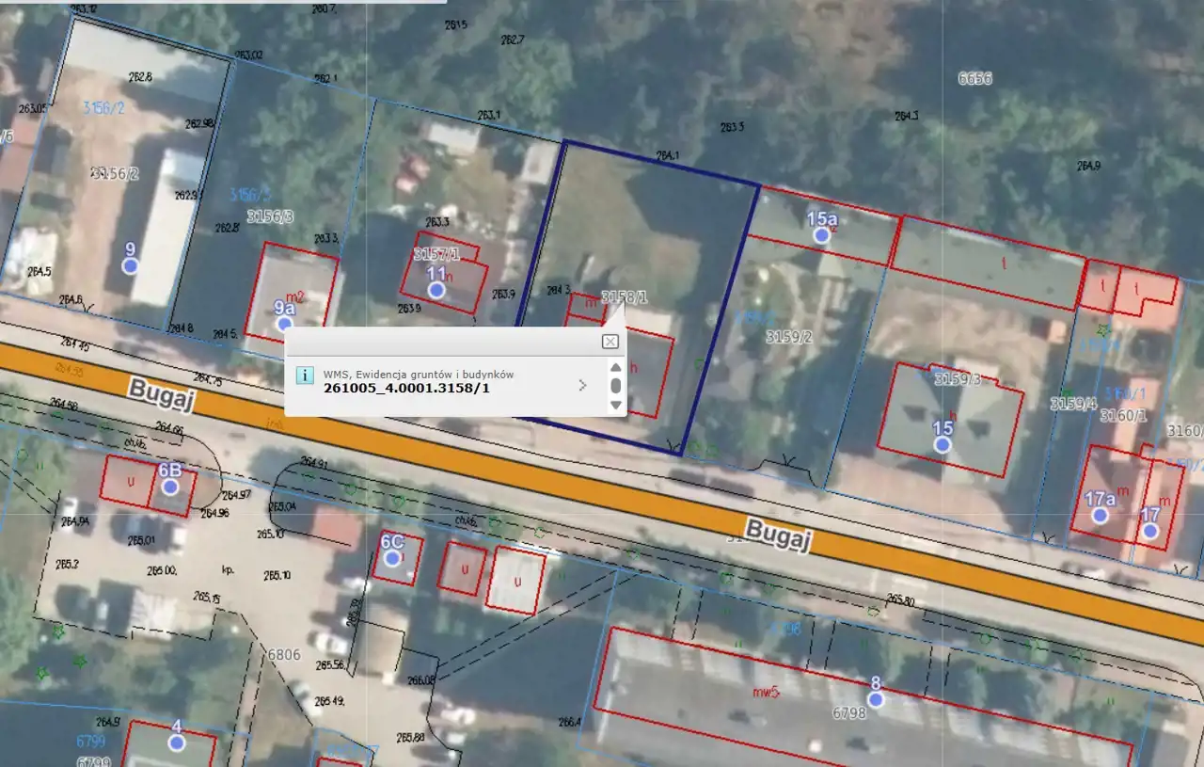Expand parcel details with the right chevron
The width and height of the screenshot is (1204, 767).
[582, 385]
